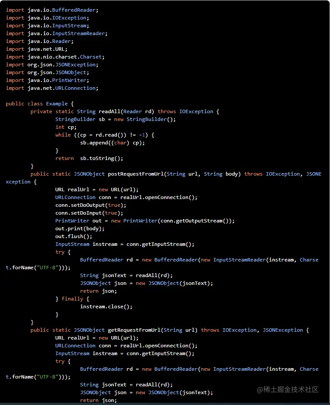Select 'import java.net.URLConnection;' line
Screen dimensions: 330x405
[x=52, y=88]
